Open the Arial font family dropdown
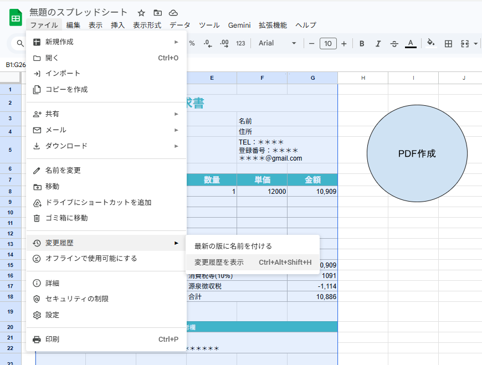The height and width of the screenshot is (365, 482). pos(278,44)
